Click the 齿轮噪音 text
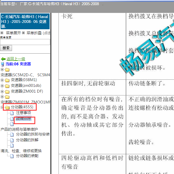This screenshot has width=174, height=174. pyautogui.click(x=141, y=142)
